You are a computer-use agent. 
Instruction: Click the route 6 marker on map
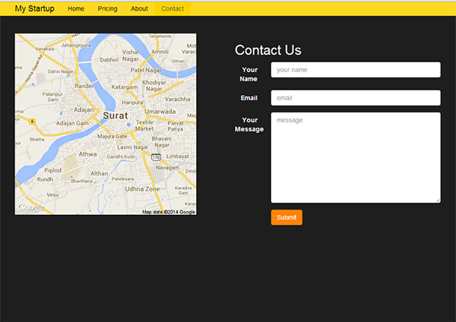point(32,122)
